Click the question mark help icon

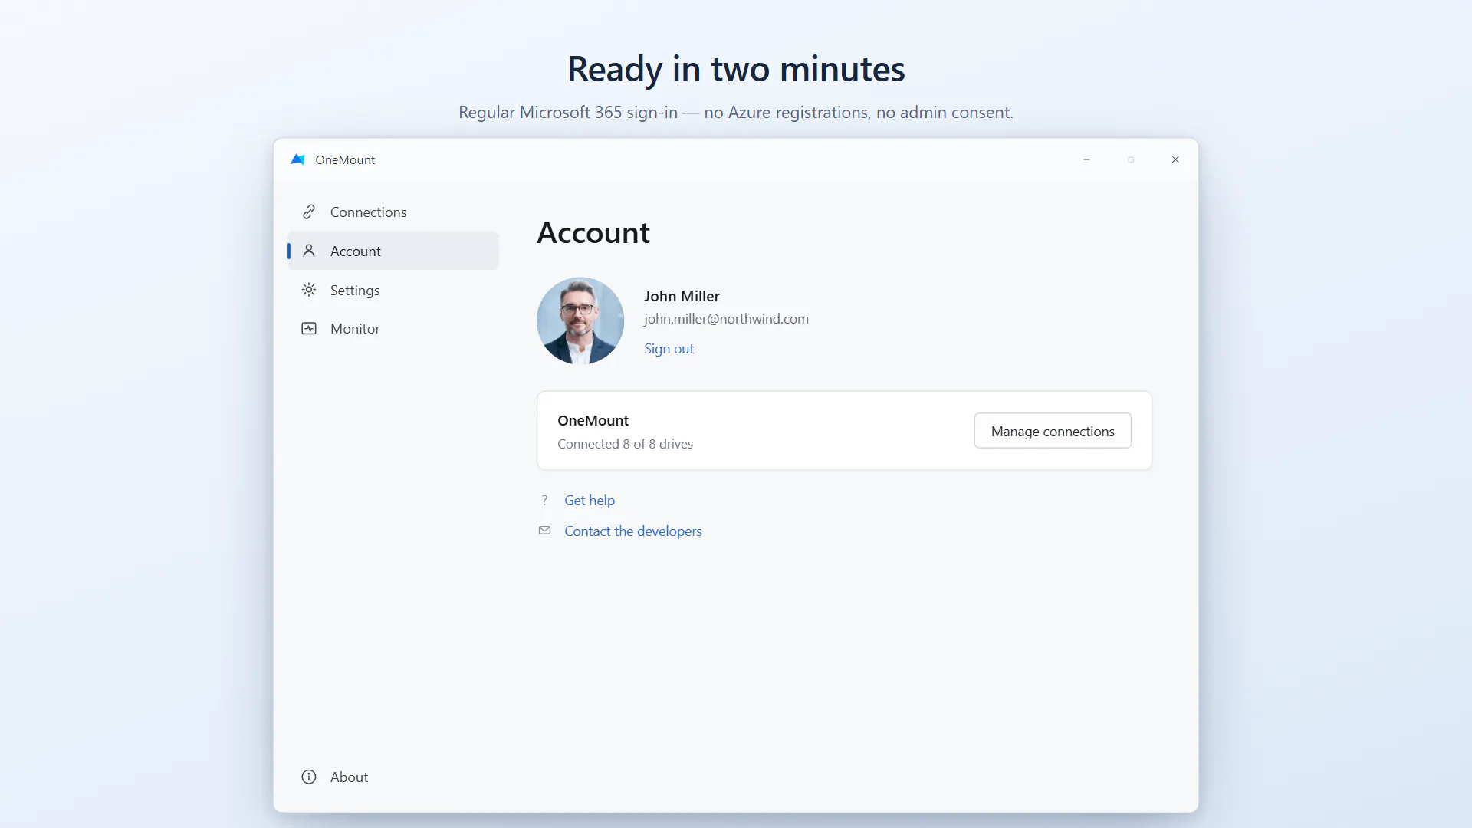pyautogui.click(x=544, y=500)
